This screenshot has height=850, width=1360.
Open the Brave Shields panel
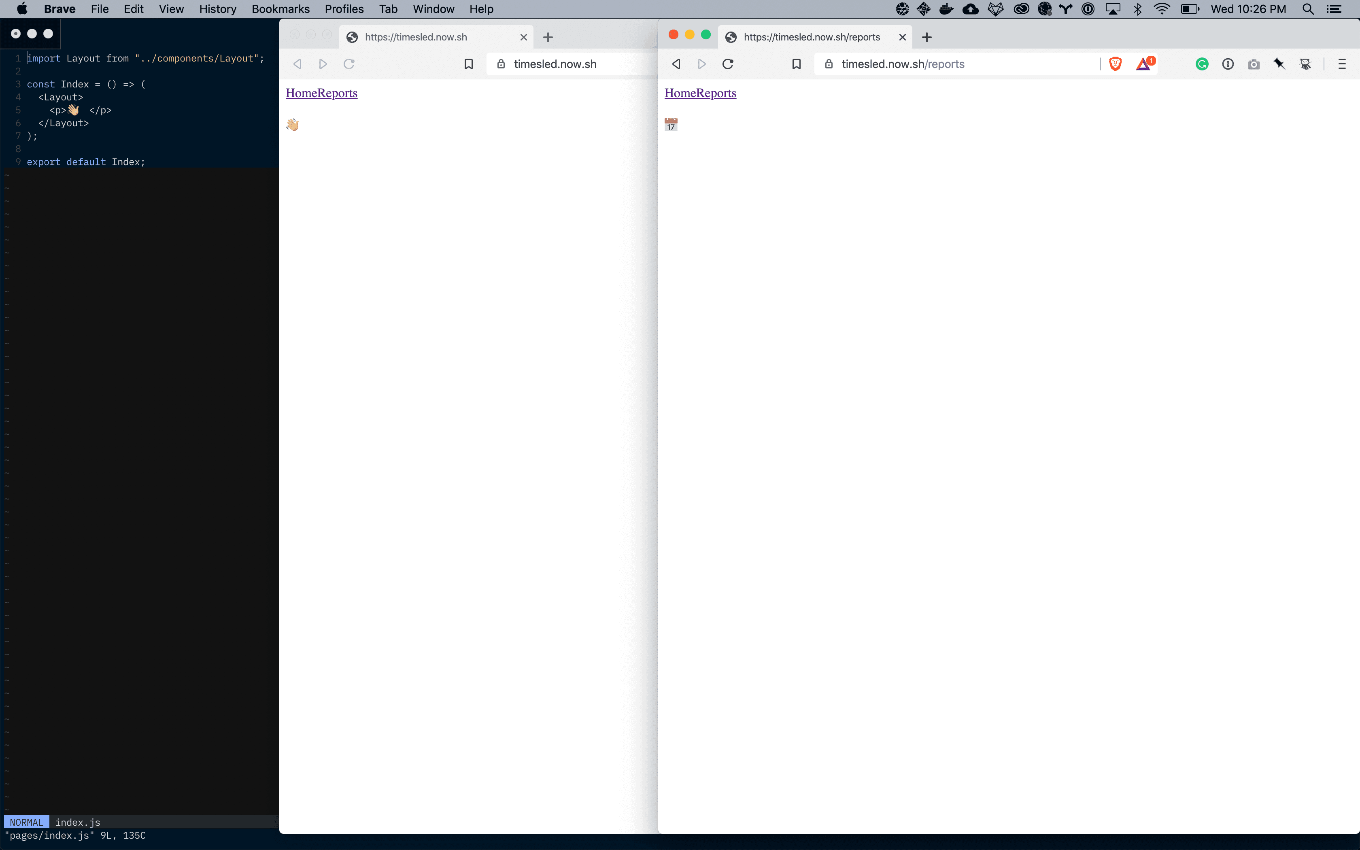point(1115,64)
